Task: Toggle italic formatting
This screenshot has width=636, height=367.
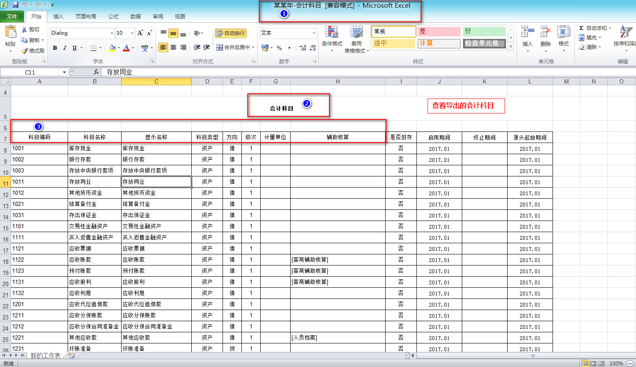Action: click(65, 48)
